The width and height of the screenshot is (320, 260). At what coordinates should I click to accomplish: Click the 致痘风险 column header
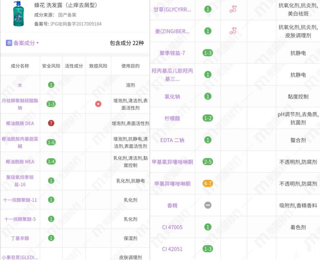click(98, 66)
